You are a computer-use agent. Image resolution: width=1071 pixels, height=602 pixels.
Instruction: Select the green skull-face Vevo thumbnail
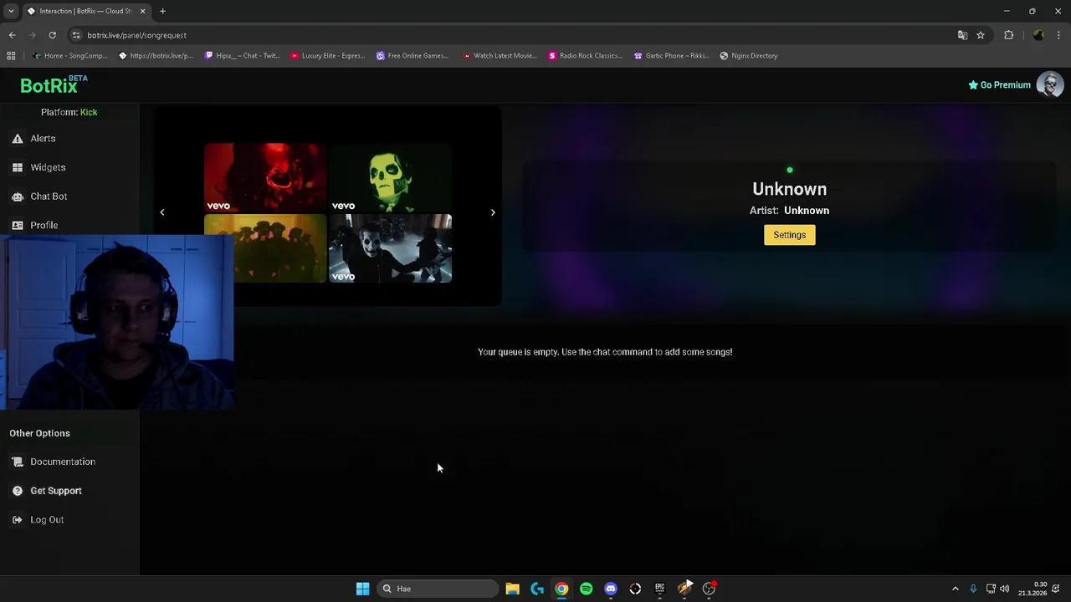click(x=390, y=177)
